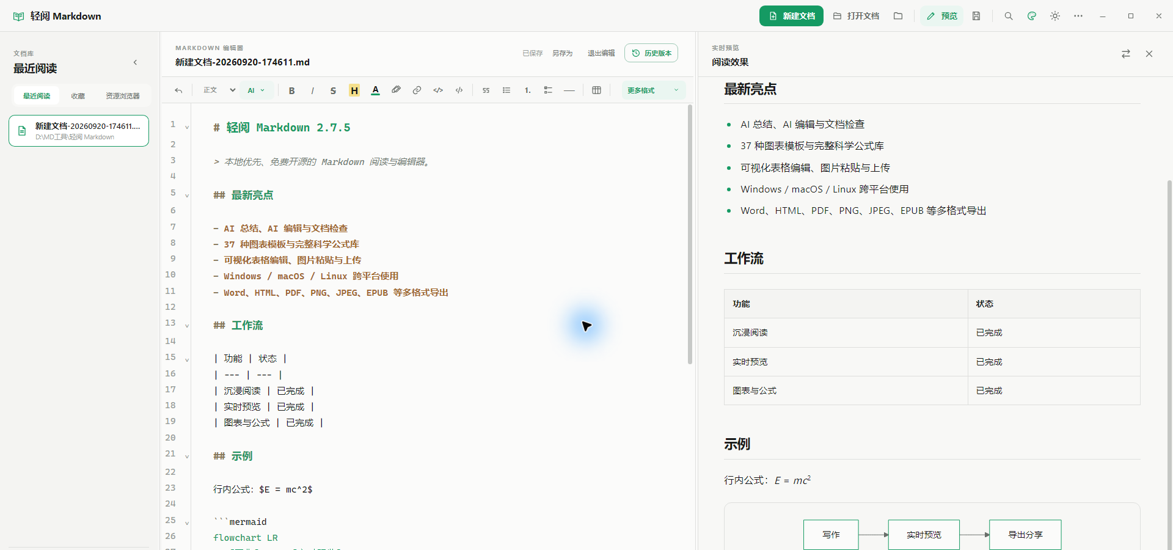
Task: Open the three-dot more menu
Action: (x=1078, y=16)
